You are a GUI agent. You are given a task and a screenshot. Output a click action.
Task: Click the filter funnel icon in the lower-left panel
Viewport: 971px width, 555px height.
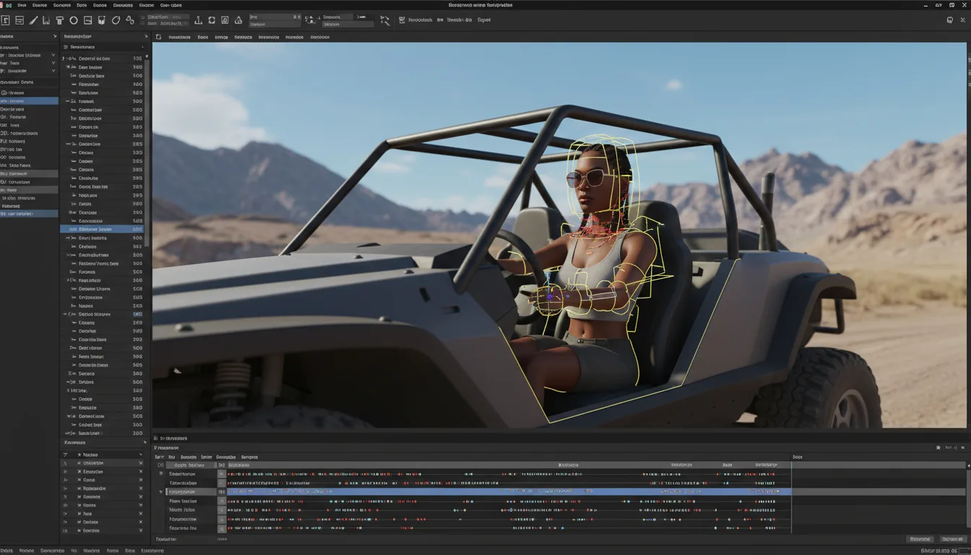click(64, 455)
